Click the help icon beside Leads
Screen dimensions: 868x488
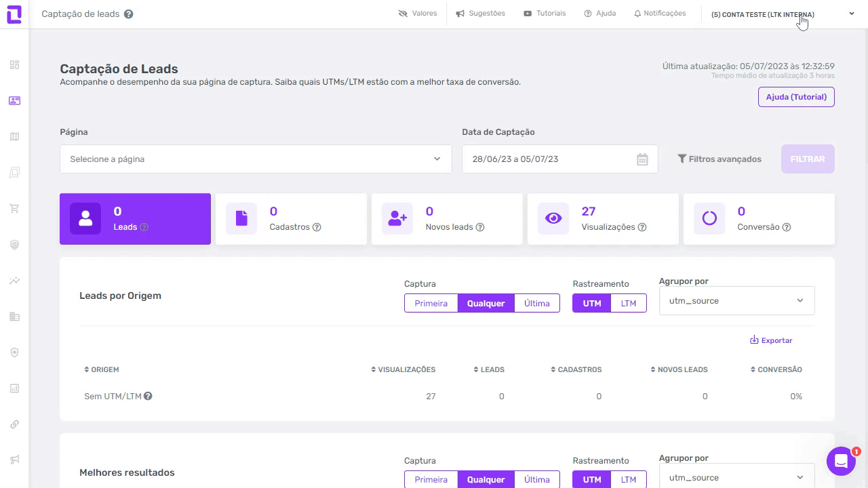144,227
